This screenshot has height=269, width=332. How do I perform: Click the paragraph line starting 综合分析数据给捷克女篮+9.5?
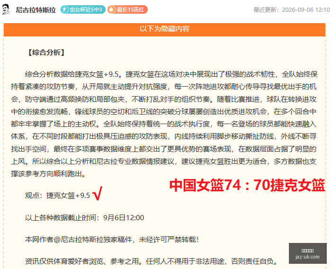[x=171, y=74]
